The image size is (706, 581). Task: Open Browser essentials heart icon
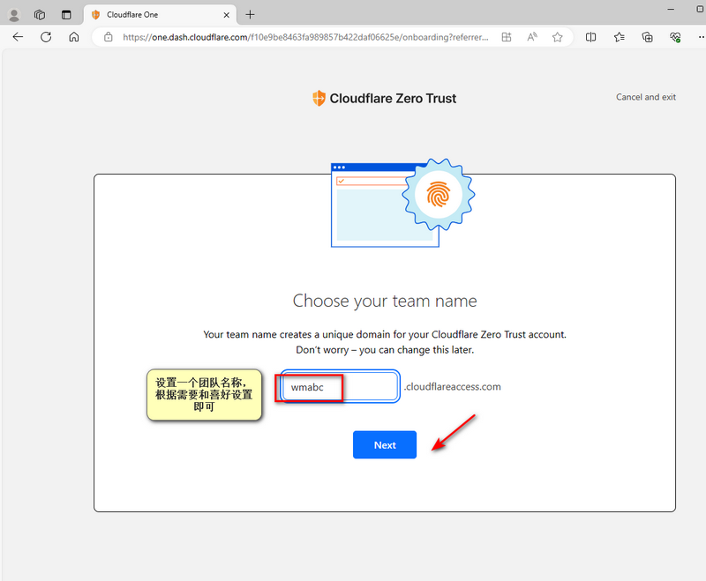[x=675, y=37]
